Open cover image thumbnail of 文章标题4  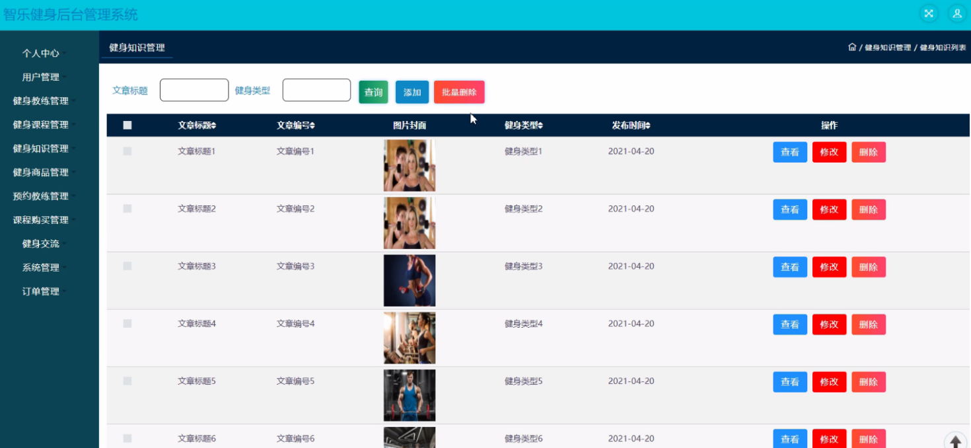[x=410, y=338]
